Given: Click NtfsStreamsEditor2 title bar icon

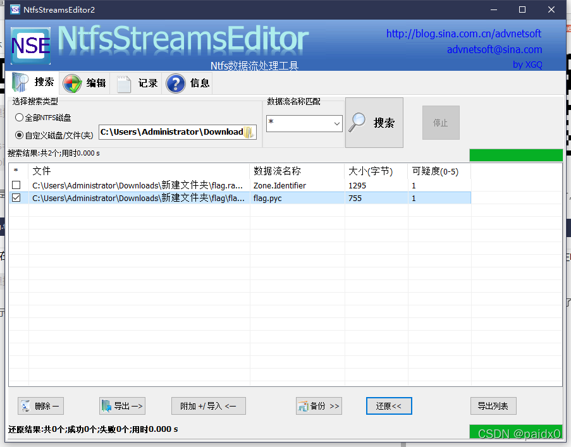Looking at the screenshot, I should pos(15,9).
